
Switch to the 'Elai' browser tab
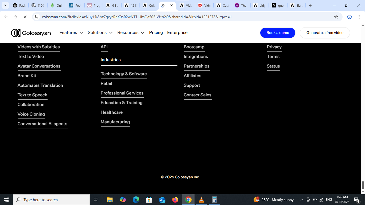click(x=296, y=5)
